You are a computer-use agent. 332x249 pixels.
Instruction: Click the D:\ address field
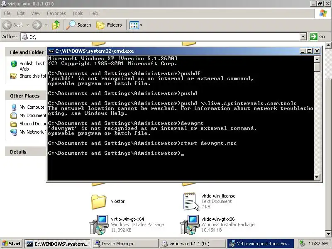(161, 37)
